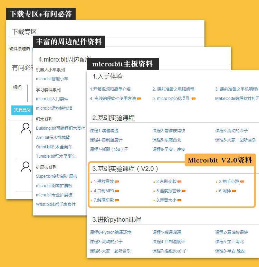The image size is (259, 267).
Task: Open Arm:bit积木机械臂 link
Action: click(x=53, y=138)
